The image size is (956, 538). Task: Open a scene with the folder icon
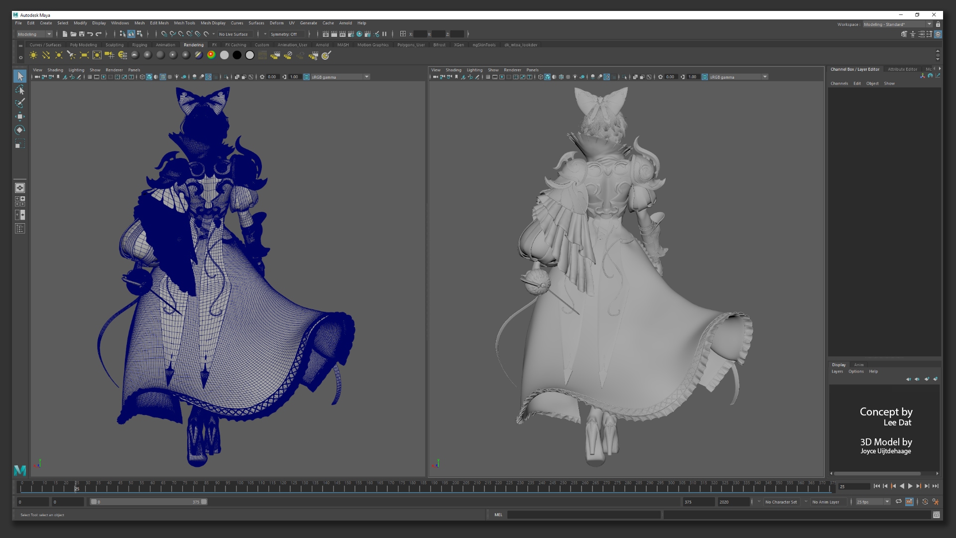tap(73, 34)
